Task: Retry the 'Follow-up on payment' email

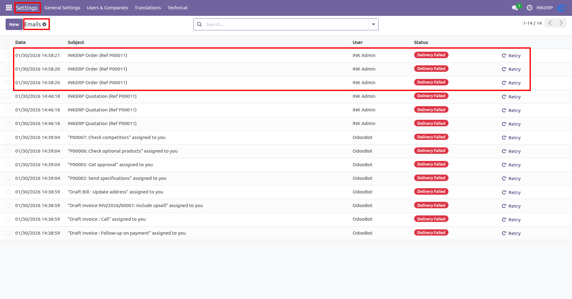Action: coord(511,233)
